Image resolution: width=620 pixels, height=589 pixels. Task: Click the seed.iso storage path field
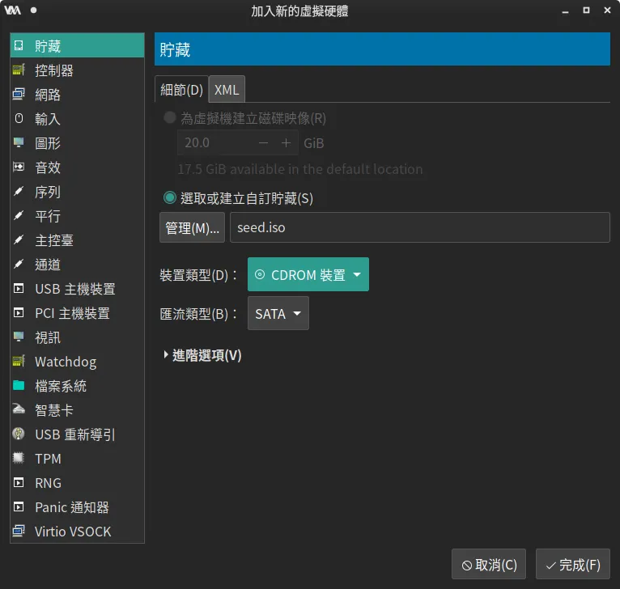[419, 228]
